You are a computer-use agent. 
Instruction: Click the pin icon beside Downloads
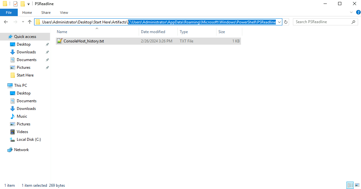point(47,52)
